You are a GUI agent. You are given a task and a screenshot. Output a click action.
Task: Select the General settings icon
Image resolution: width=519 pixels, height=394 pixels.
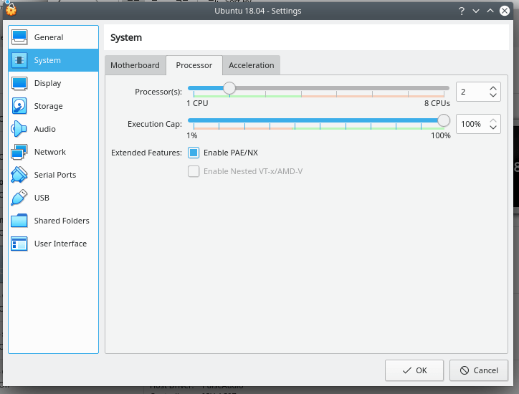pos(19,37)
